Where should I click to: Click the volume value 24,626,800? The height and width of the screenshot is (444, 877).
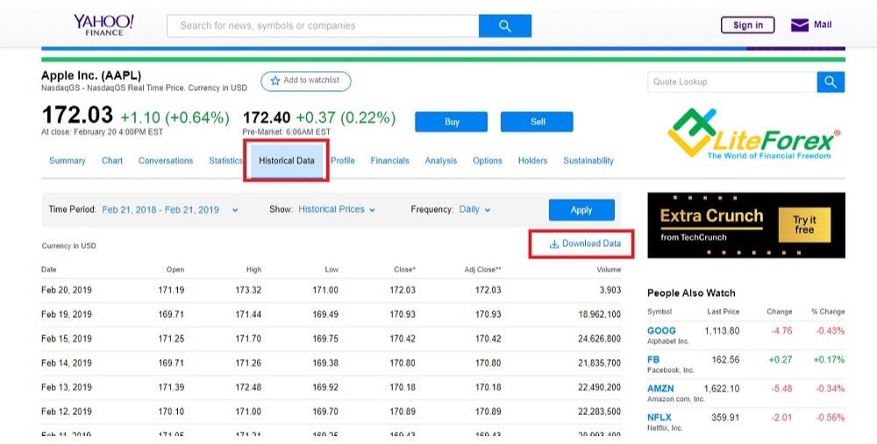pos(600,338)
